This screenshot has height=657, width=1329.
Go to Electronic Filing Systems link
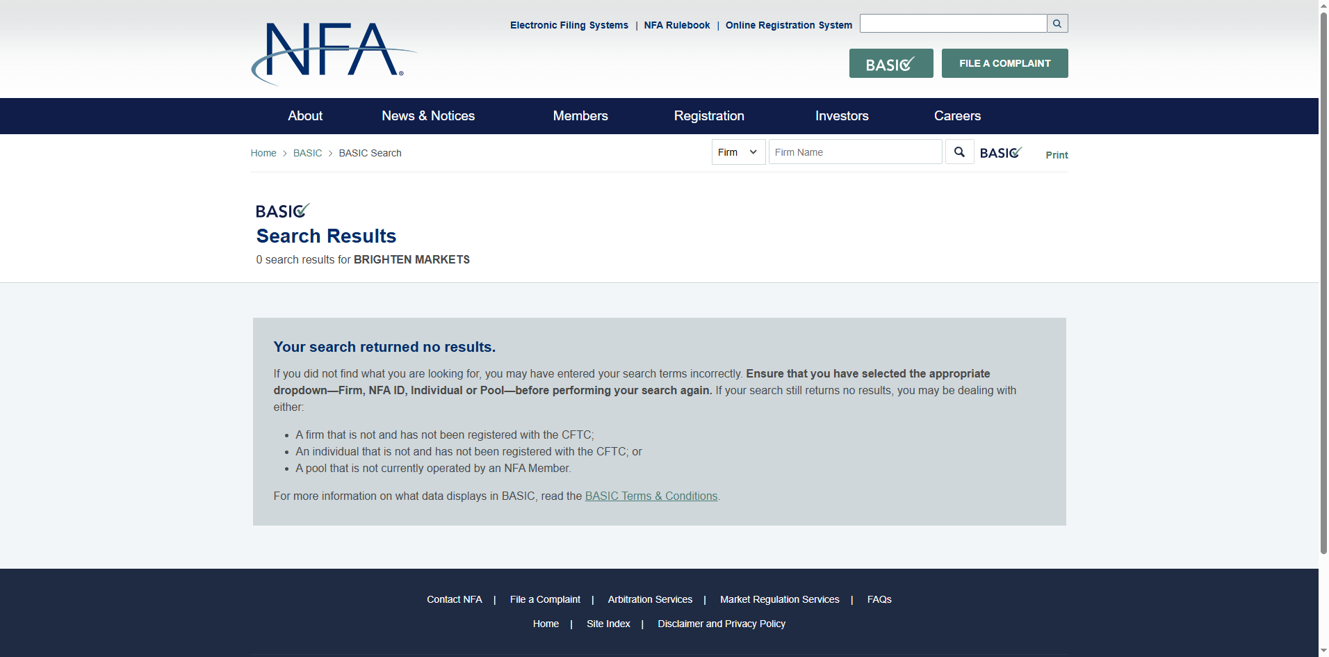(569, 25)
